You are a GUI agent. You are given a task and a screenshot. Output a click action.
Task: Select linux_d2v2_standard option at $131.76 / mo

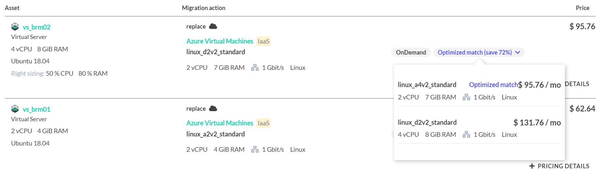[479, 128]
